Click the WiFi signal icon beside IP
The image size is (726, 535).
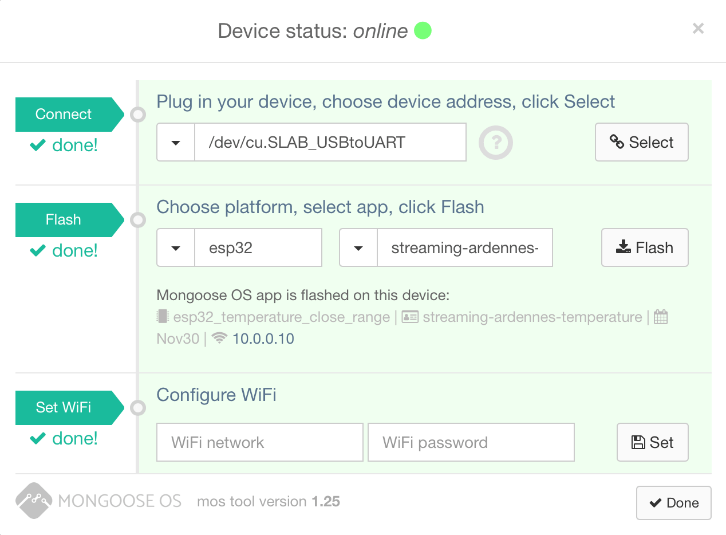pyautogui.click(x=219, y=339)
